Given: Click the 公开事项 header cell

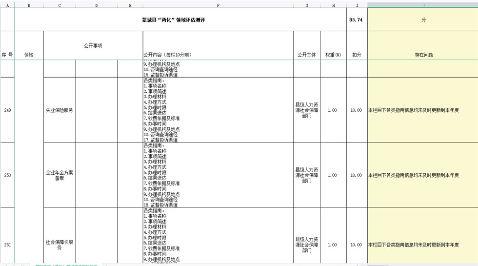Looking at the screenshot, I should (x=93, y=46).
